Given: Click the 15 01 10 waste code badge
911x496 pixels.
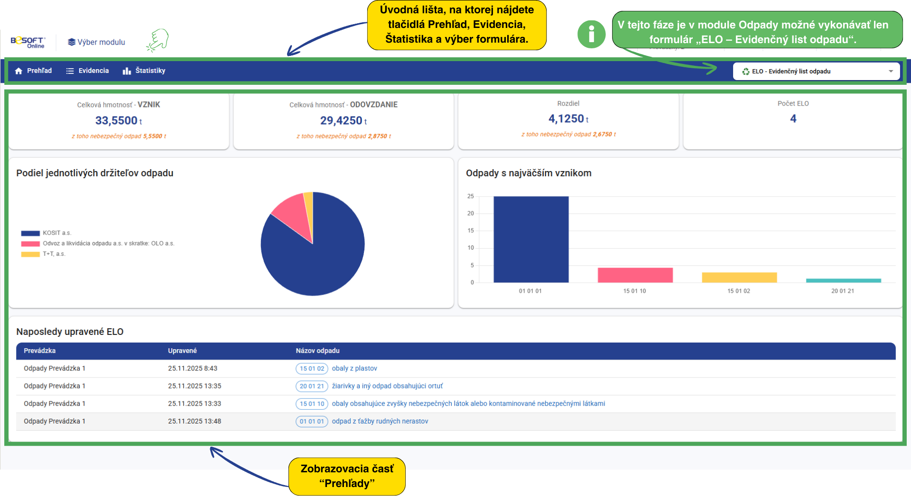Looking at the screenshot, I should [312, 404].
